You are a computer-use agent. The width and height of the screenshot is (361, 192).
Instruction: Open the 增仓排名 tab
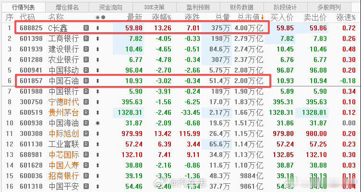coord(67,7)
